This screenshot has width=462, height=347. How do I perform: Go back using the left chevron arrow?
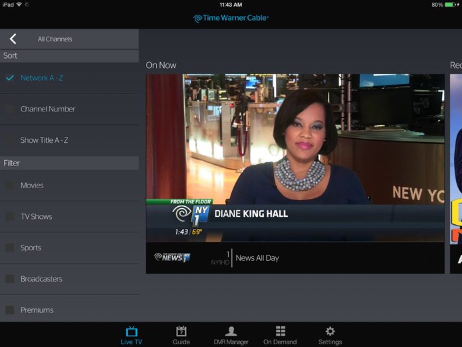point(13,39)
